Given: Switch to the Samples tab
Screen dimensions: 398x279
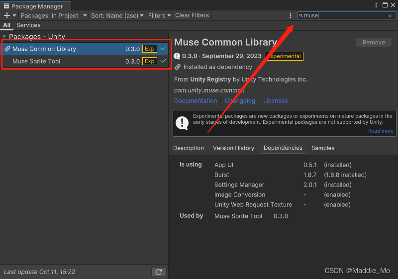Looking at the screenshot, I should point(323,148).
